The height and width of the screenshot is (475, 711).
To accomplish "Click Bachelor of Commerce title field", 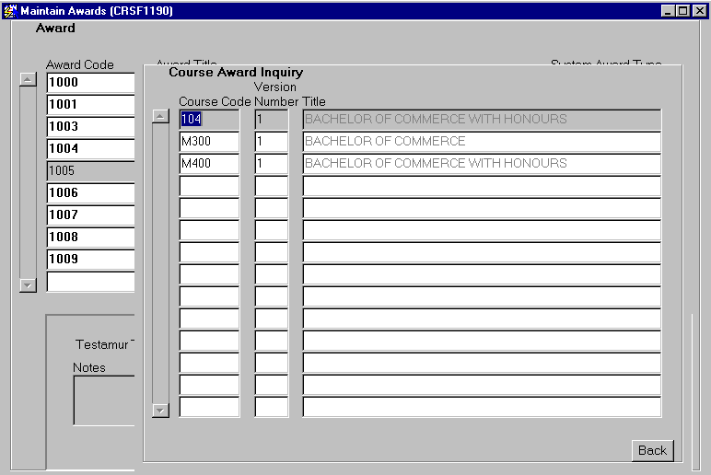I will (481, 141).
